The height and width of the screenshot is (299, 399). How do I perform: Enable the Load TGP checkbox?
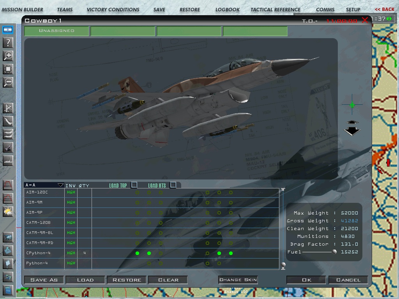click(x=134, y=185)
